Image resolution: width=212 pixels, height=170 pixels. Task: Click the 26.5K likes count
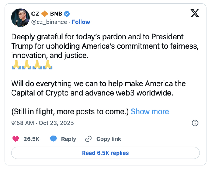[x=31, y=139]
